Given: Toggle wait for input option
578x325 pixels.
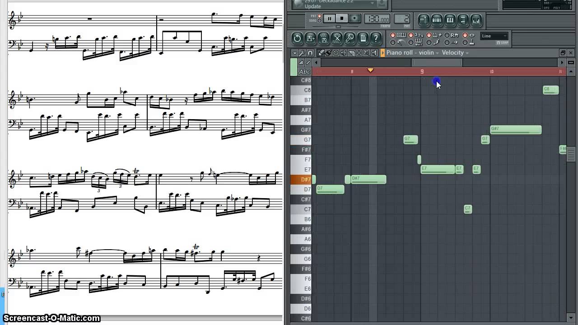Looking at the screenshot, I should coord(411,42).
